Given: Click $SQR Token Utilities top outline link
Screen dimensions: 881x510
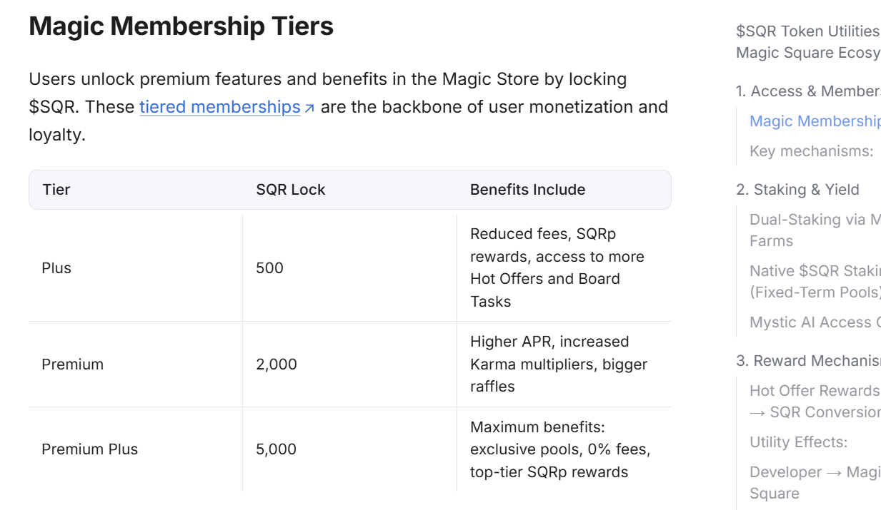Looking at the screenshot, I should click(808, 42).
